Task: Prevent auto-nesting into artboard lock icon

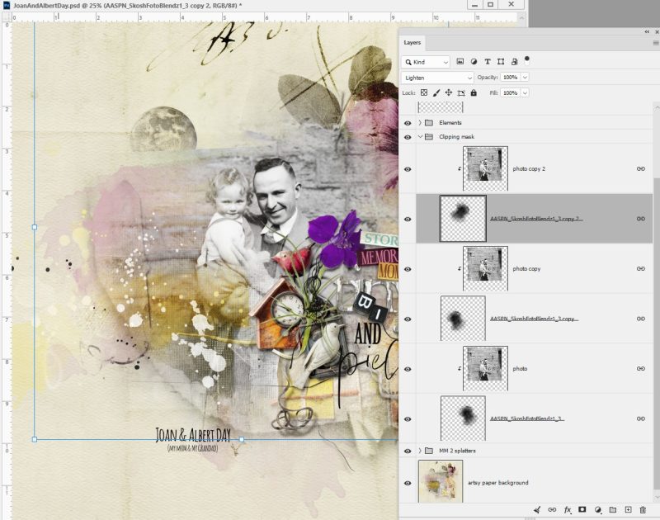Action: pyautogui.click(x=461, y=93)
